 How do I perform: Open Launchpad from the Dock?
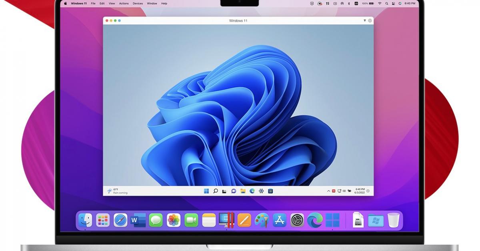103,220
